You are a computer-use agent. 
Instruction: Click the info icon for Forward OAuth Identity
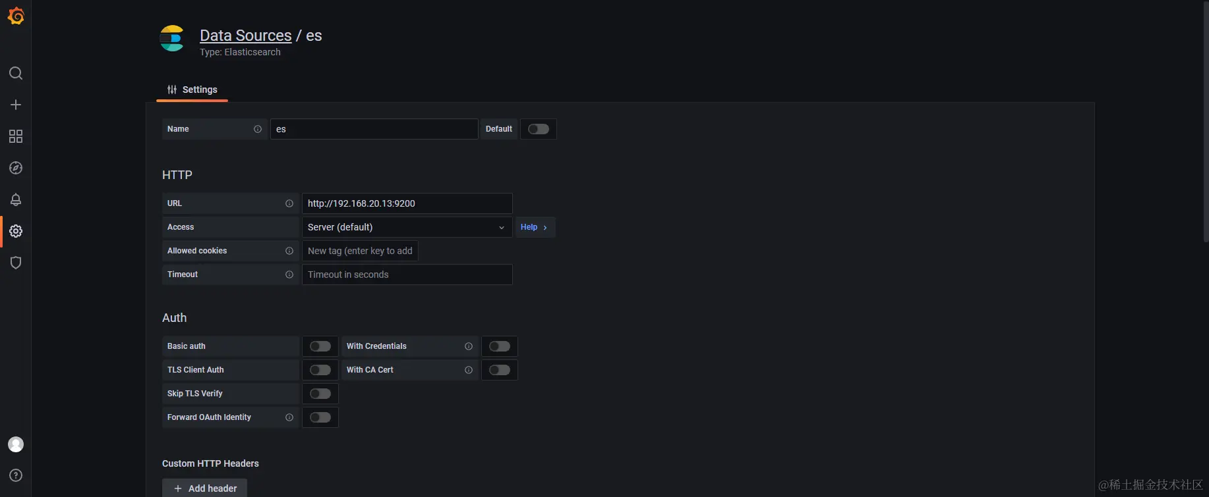[x=289, y=417]
